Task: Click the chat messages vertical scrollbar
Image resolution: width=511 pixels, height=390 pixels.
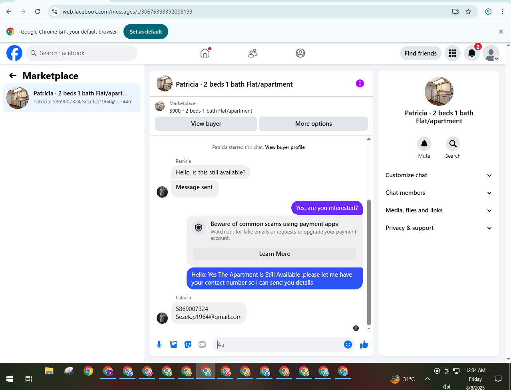Action: point(369,262)
